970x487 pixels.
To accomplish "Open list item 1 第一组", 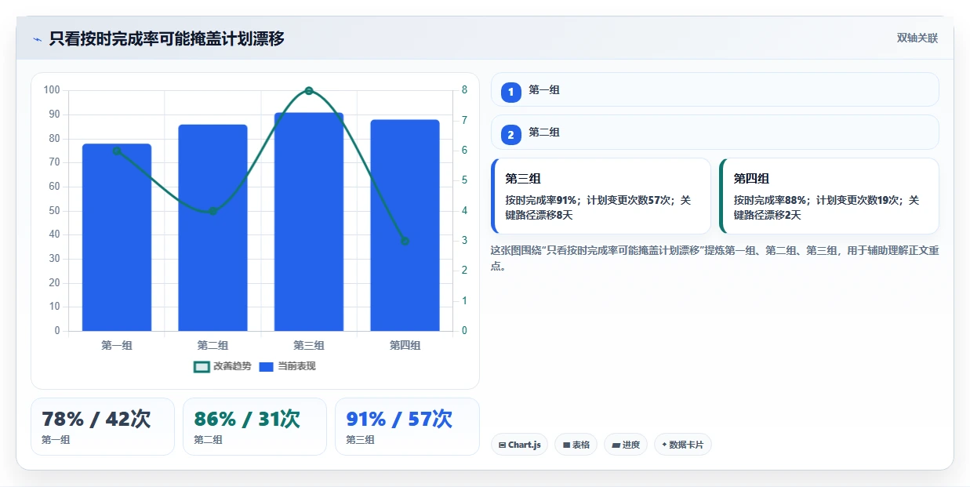I will tap(714, 89).
